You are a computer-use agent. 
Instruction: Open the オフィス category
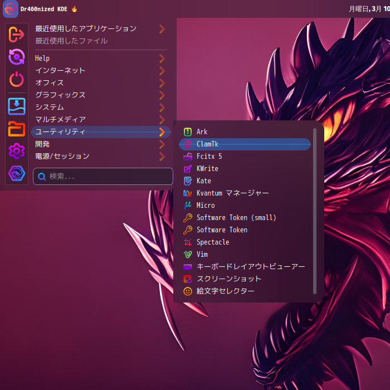point(101,83)
